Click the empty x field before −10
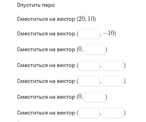The height and width of the screenshot is (122, 146). coord(89,34)
